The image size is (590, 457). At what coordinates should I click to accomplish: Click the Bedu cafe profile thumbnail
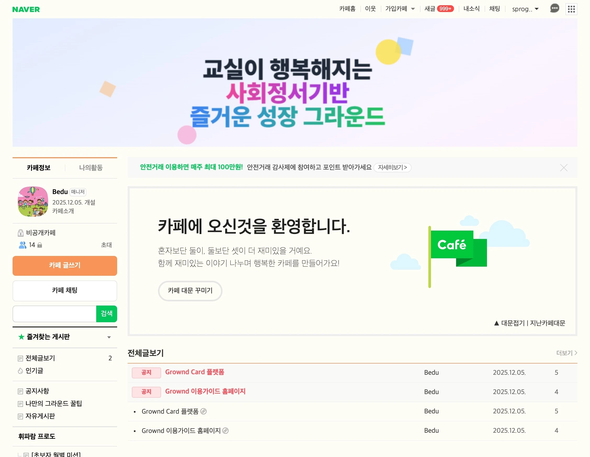pos(33,201)
